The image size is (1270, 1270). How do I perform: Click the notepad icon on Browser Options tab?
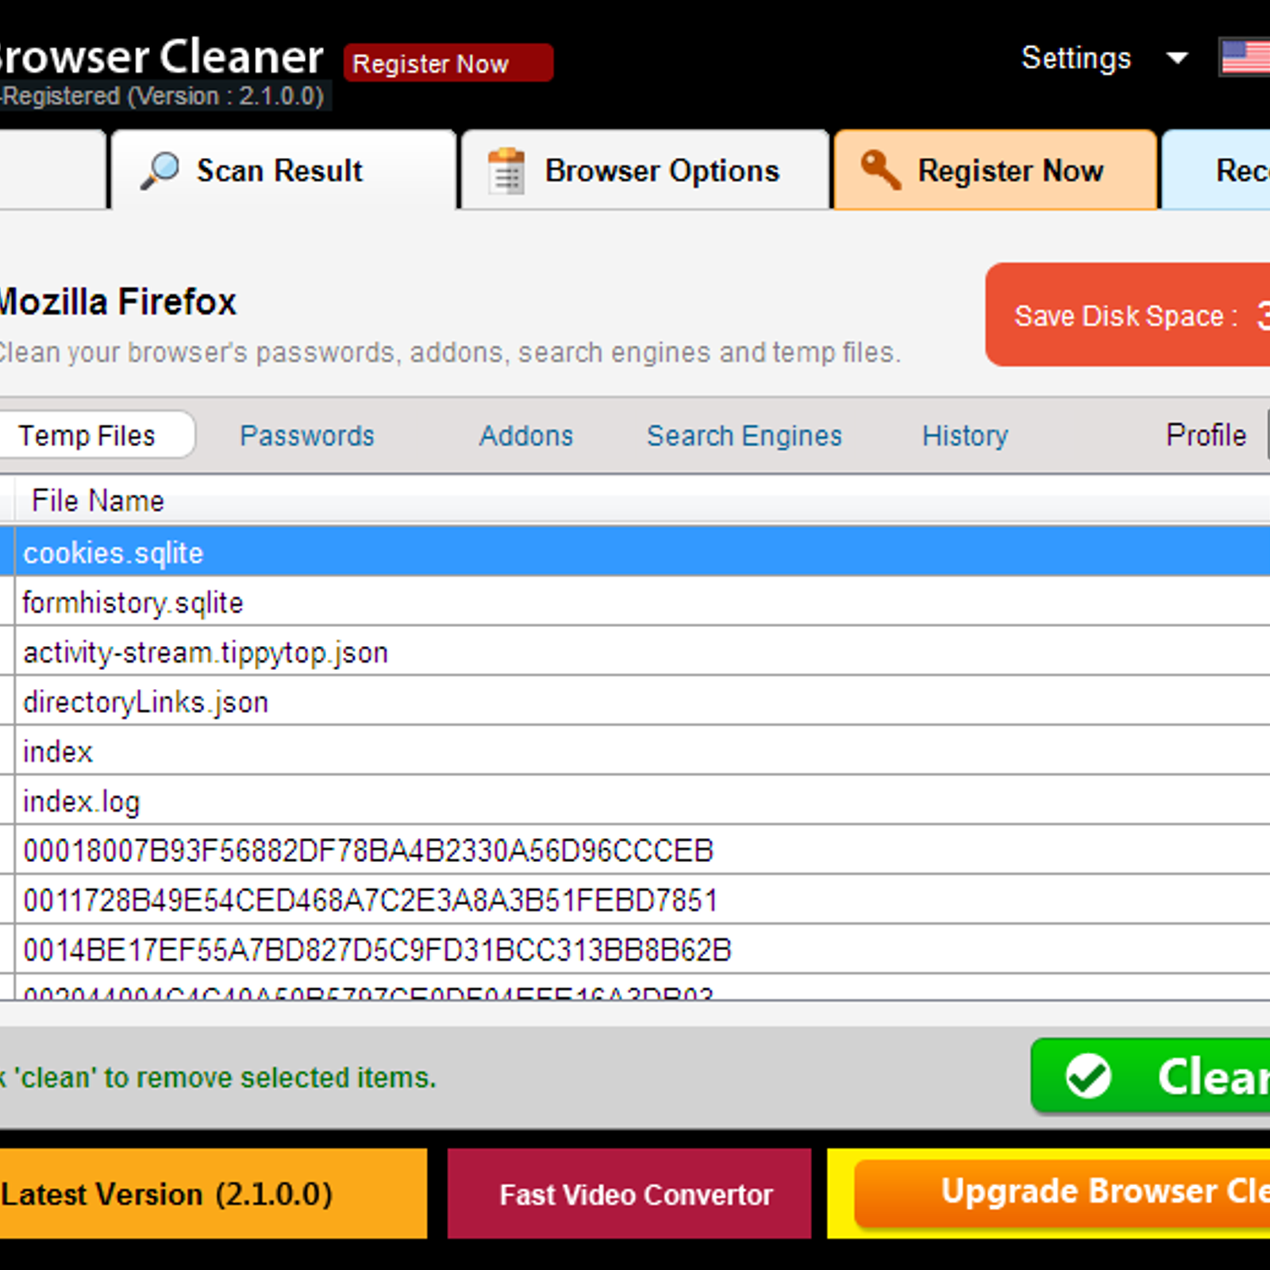coord(506,171)
